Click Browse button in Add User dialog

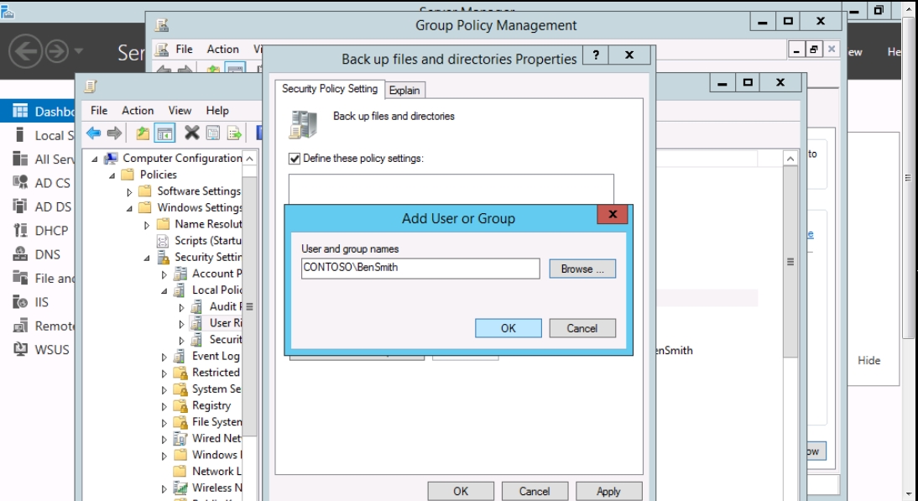(582, 269)
